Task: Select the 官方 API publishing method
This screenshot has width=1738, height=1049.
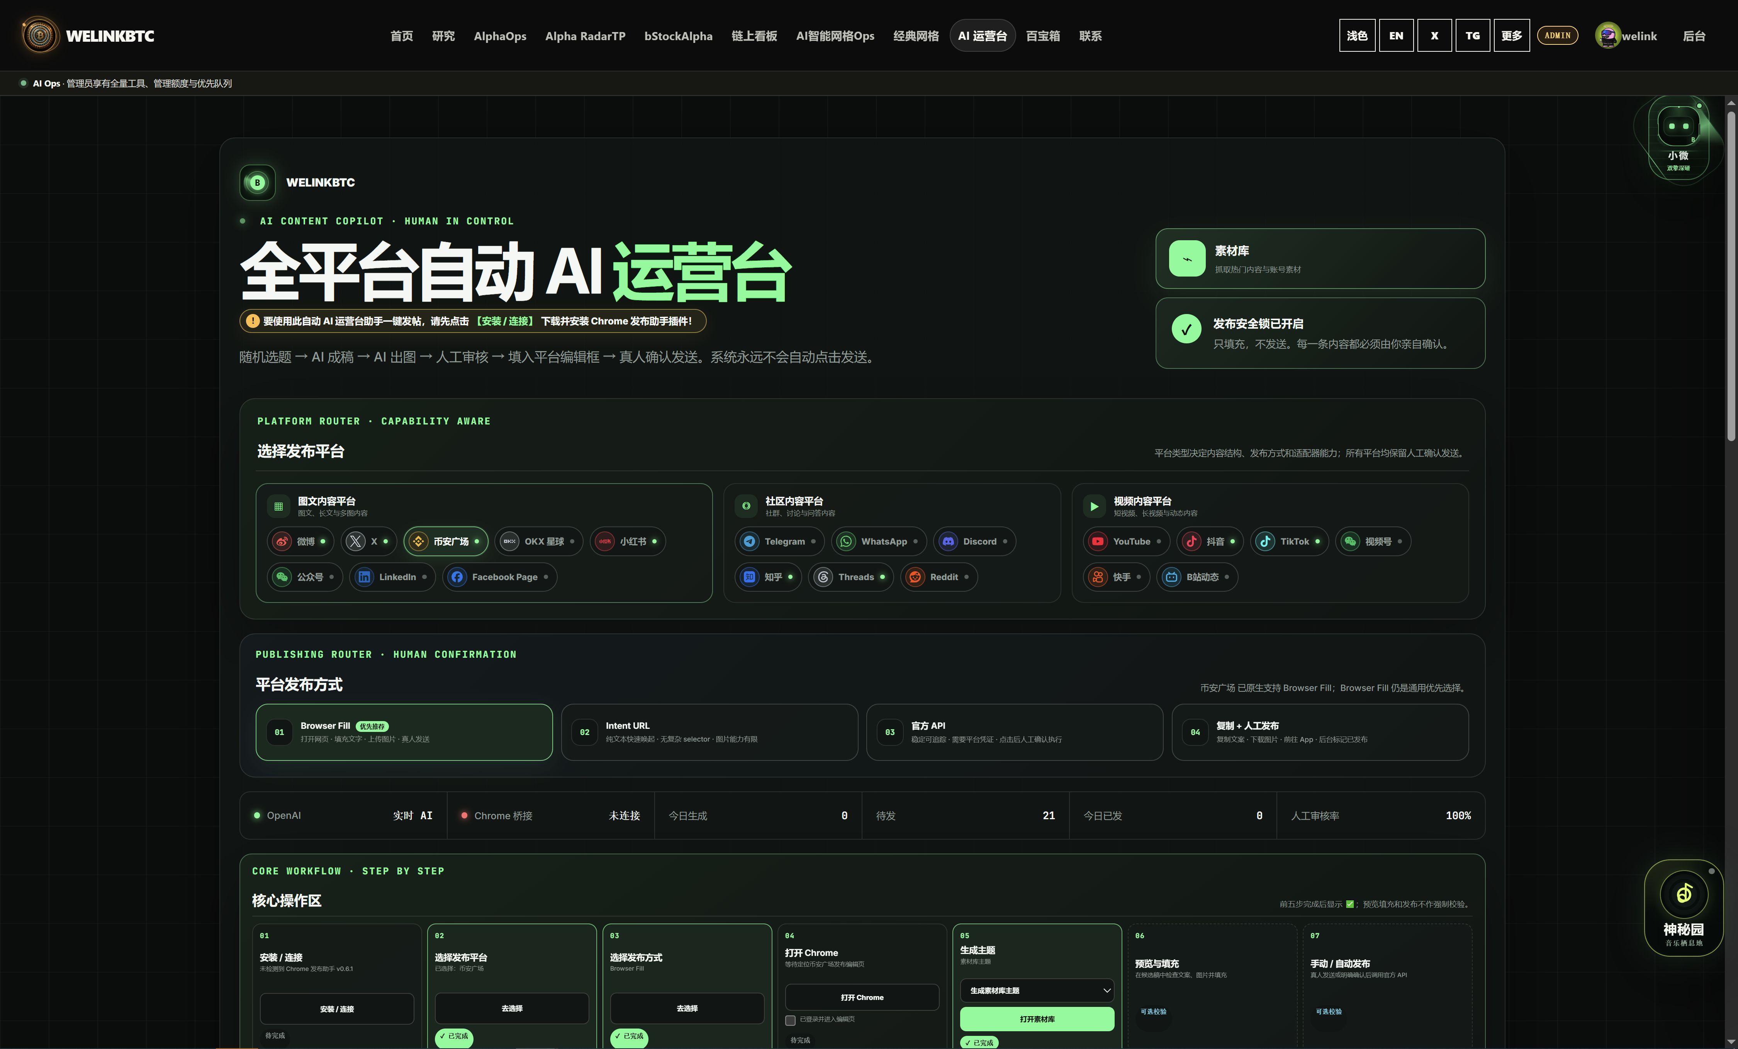Action: (1014, 732)
